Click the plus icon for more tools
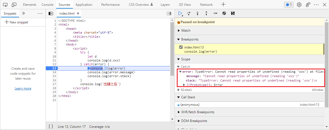The height and width of the screenshot is (130, 329). point(223,4)
